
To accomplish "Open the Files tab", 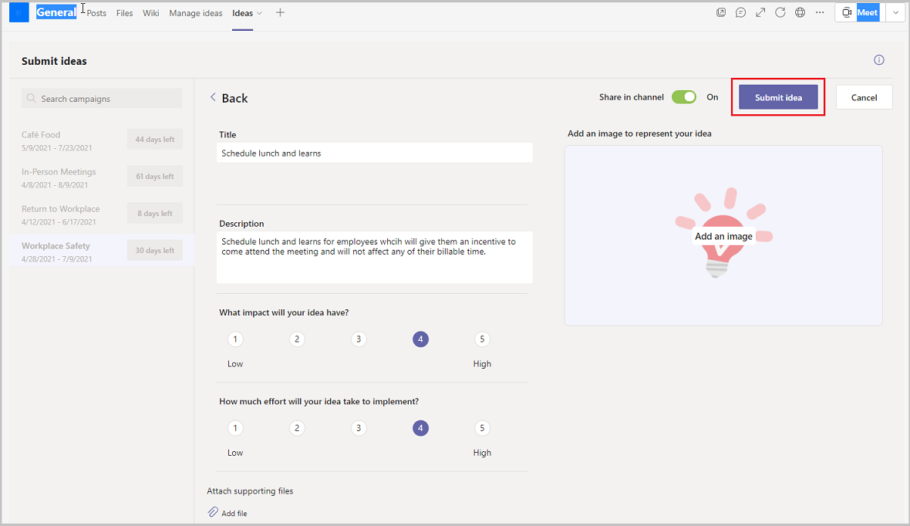I will click(x=124, y=13).
